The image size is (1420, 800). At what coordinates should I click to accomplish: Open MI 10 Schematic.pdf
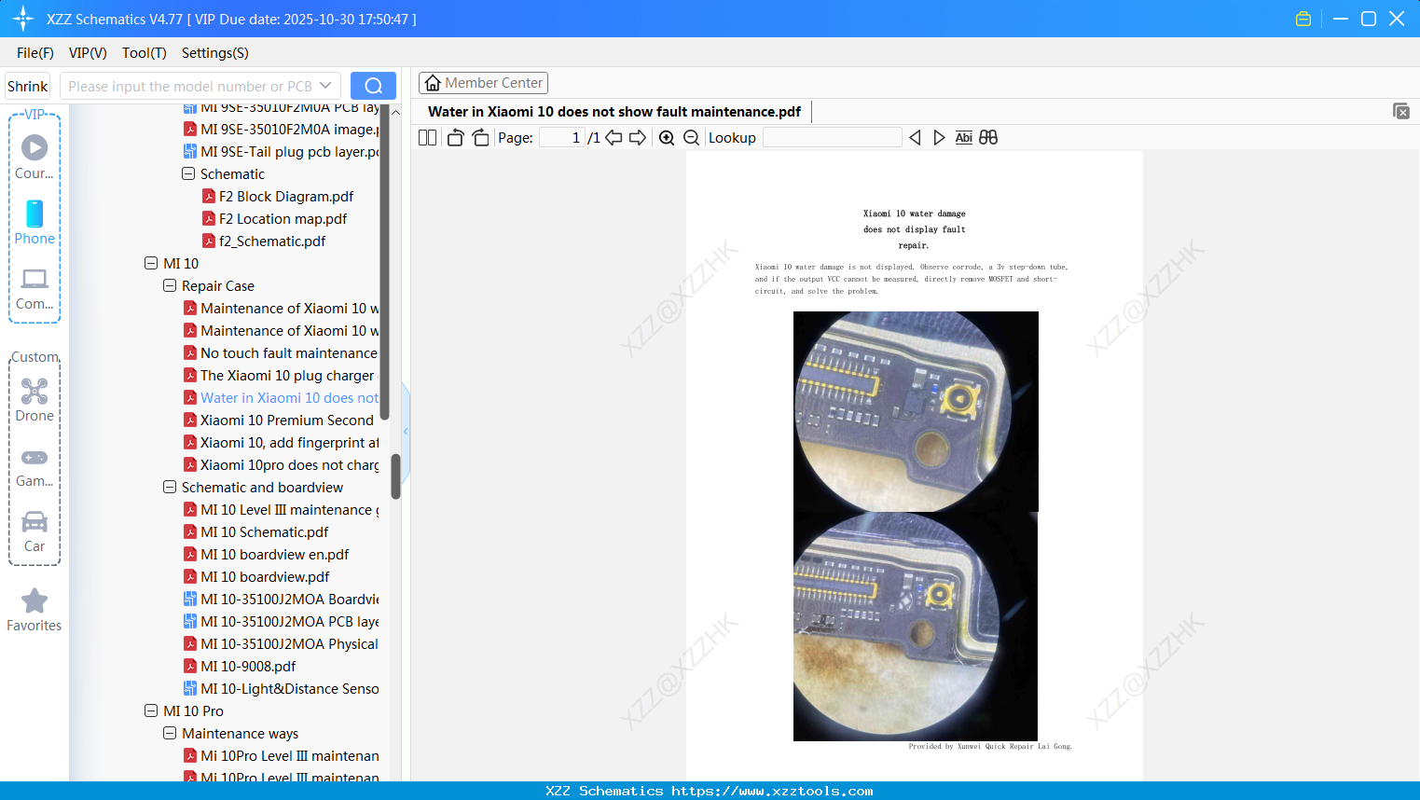[x=256, y=531]
